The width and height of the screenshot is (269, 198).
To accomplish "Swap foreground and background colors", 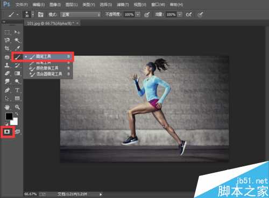I will click(16, 114).
